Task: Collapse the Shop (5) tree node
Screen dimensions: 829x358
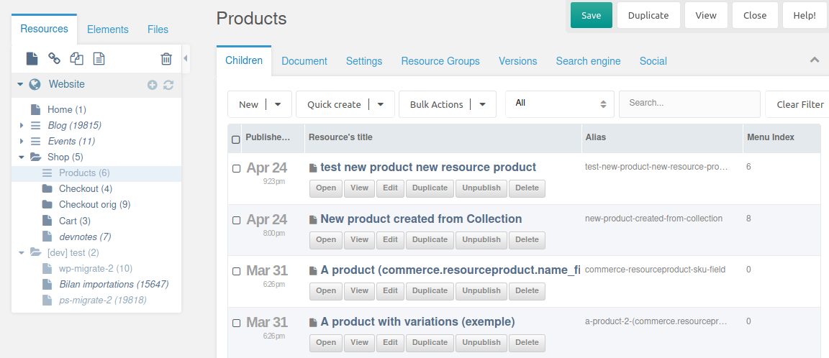Action: [x=22, y=157]
